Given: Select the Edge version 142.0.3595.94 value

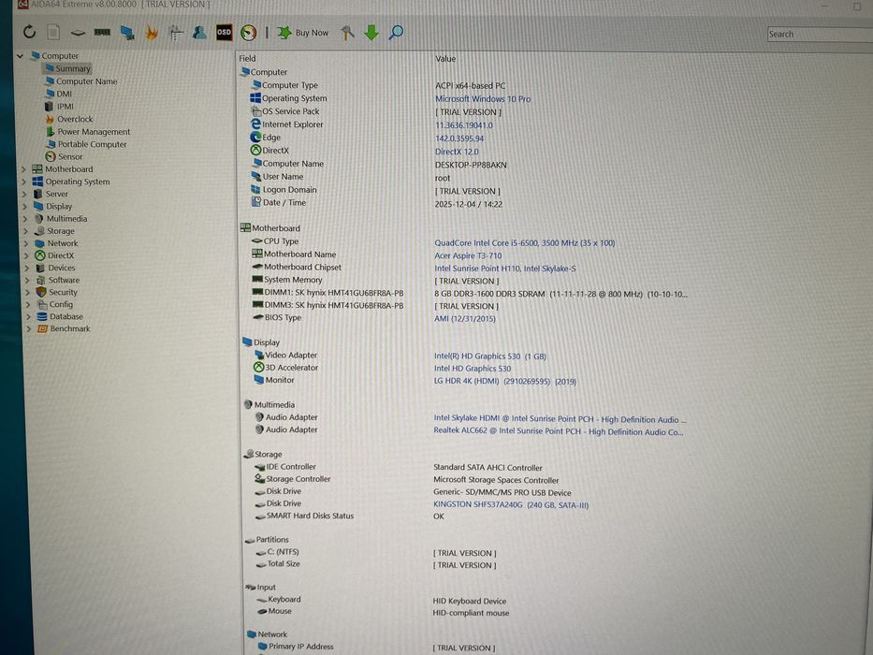Looking at the screenshot, I should click(x=459, y=138).
